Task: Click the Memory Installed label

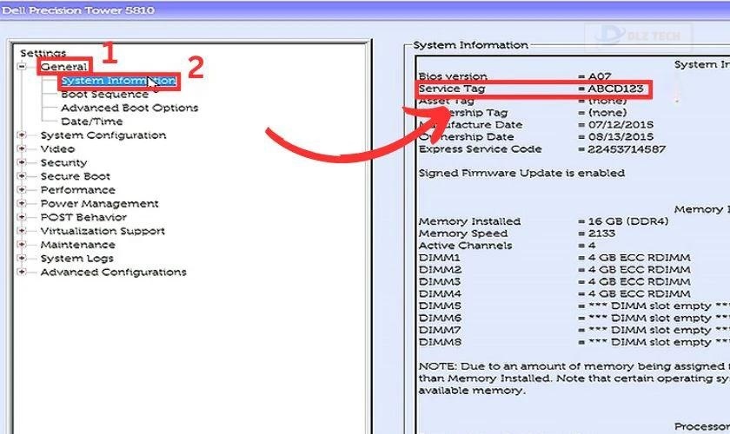Action: (470, 221)
